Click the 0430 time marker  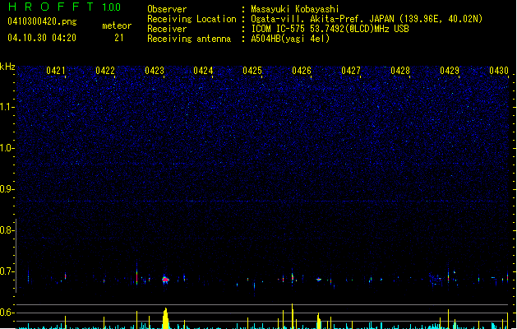pos(499,70)
